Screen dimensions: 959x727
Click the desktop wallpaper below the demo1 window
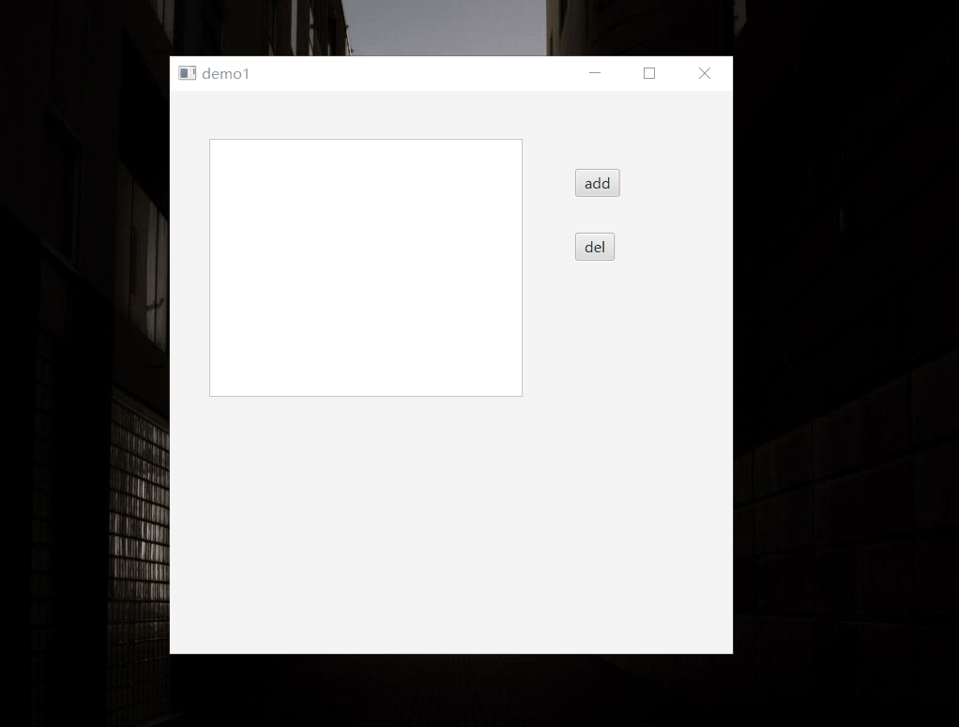pyautogui.click(x=450, y=689)
